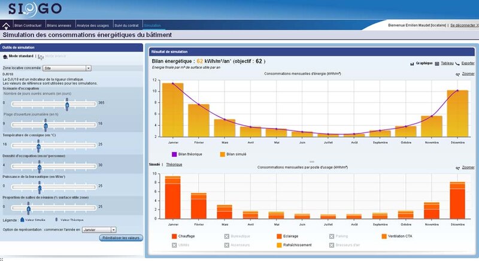Viewport: 479px width, 261px height.
Task: Click Réinitialiser les valeurs button
Action: 121,238
